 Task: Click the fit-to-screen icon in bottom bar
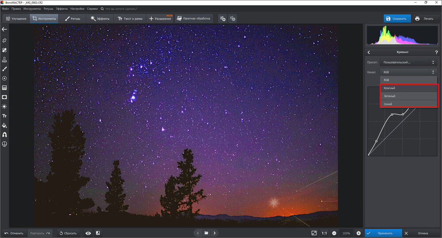point(314,233)
